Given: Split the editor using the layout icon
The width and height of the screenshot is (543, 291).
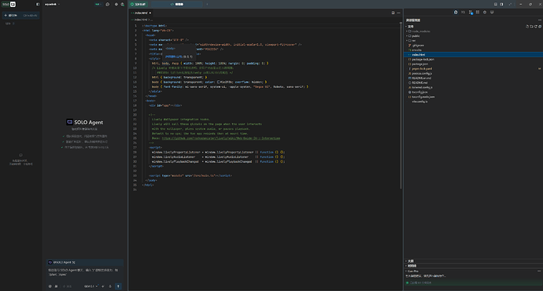Looking at the screenshot, I should [x=393, y=13].
